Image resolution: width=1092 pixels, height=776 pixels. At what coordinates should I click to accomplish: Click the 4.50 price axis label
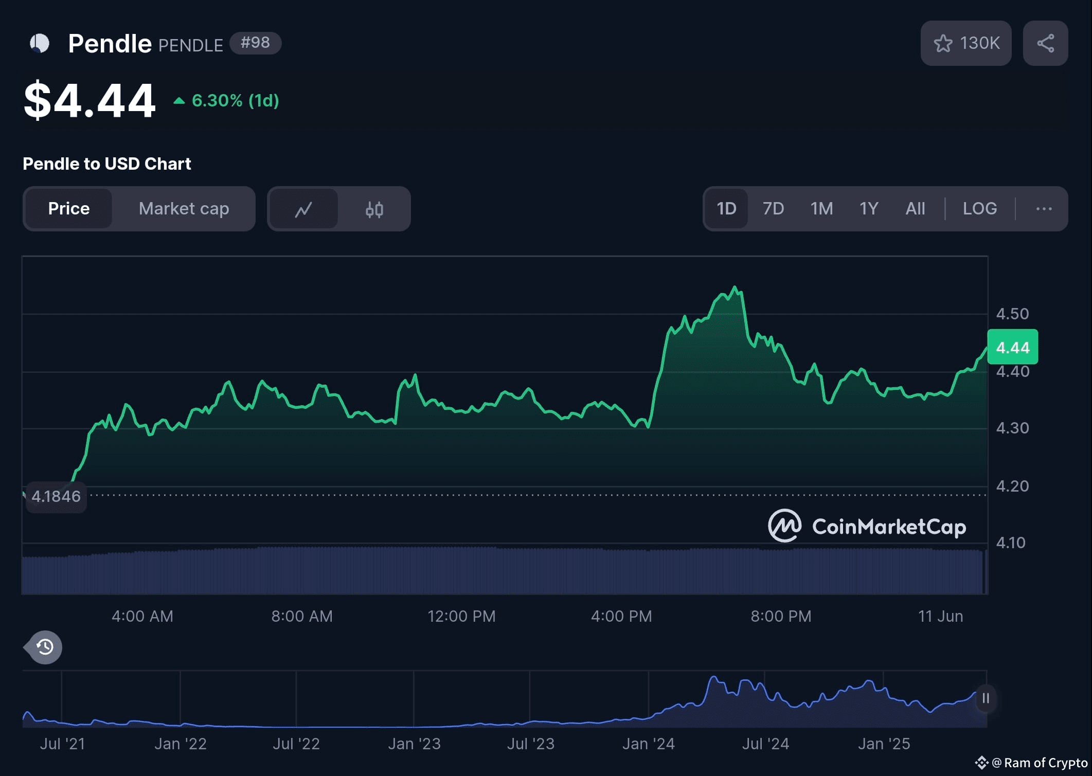1012,314
